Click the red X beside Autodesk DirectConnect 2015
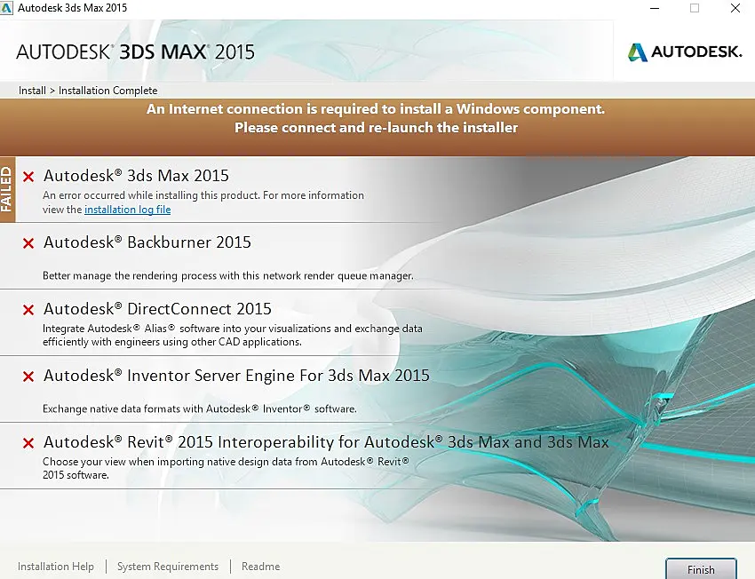Viewport: 755px width, 579px height. tap(28, 309)
